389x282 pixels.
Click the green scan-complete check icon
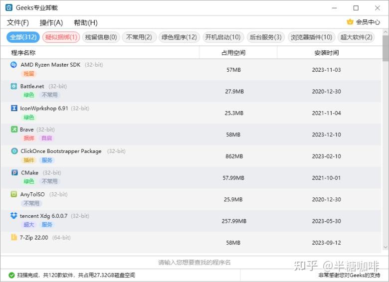click(x=11, y=275)
